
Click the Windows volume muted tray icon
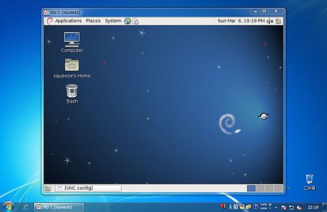click(x=299, y=207)
